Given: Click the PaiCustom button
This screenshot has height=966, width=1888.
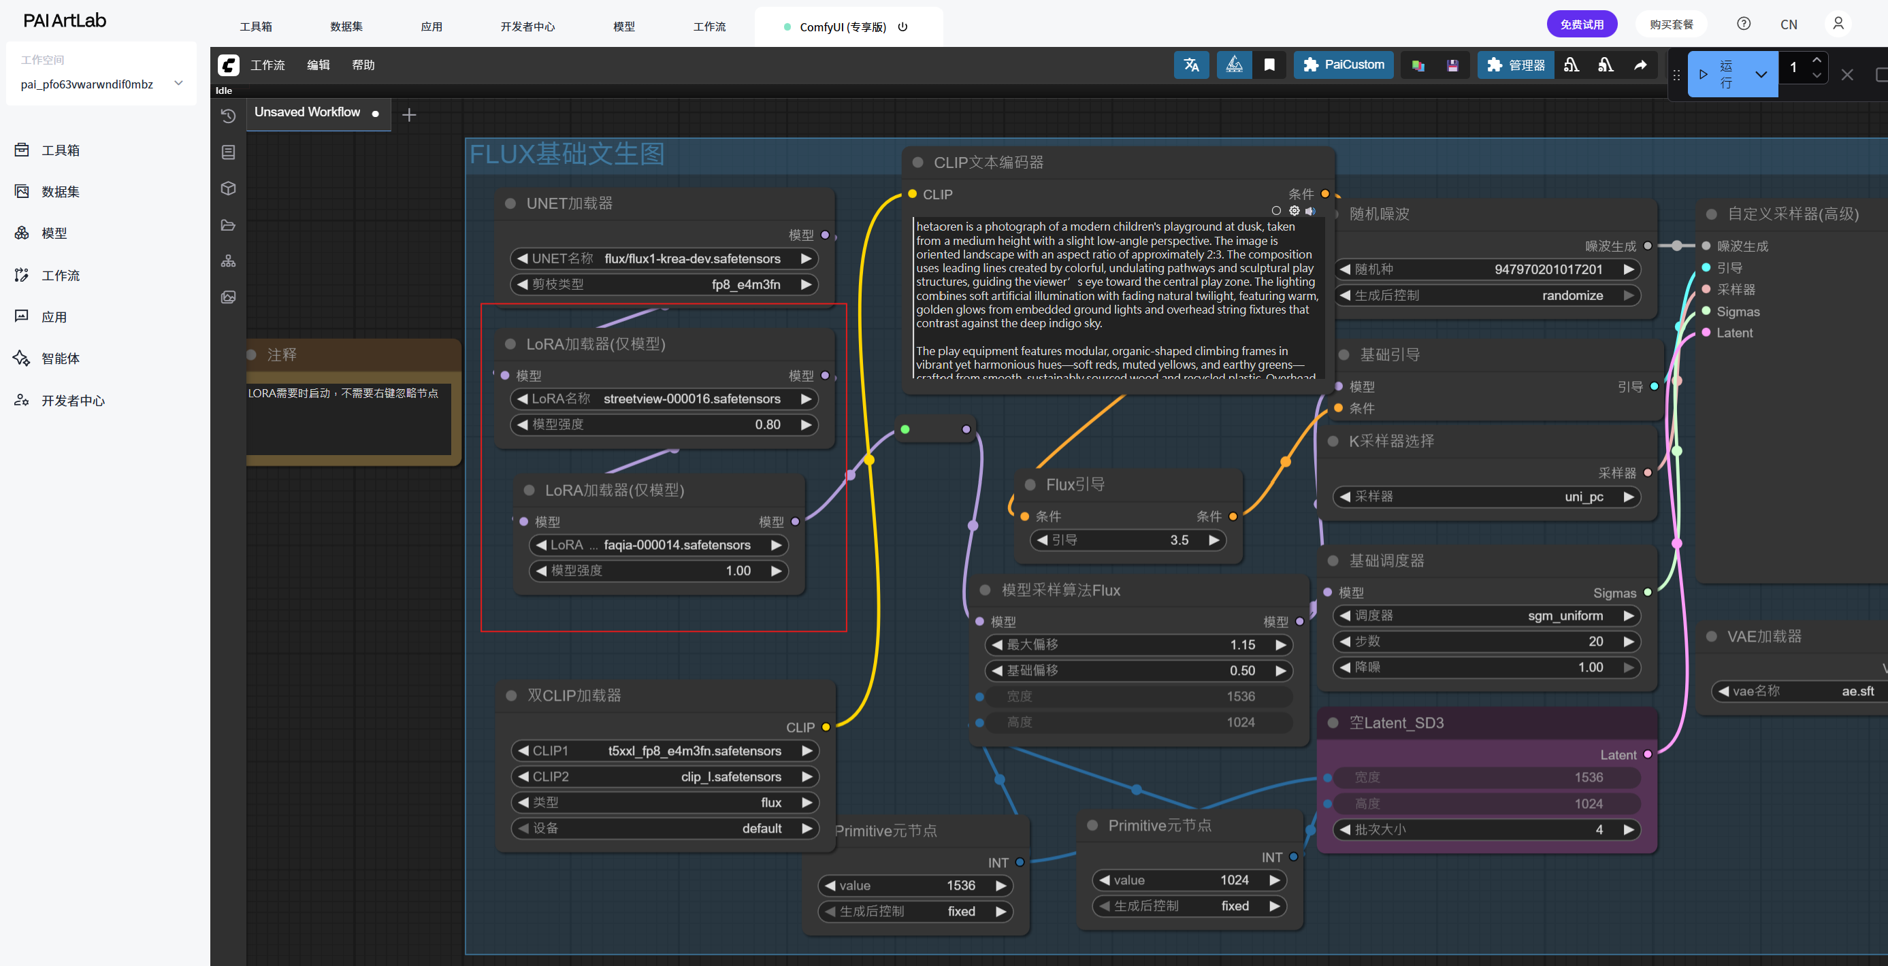Looking at the screenshot, I should pos(1344,65).
